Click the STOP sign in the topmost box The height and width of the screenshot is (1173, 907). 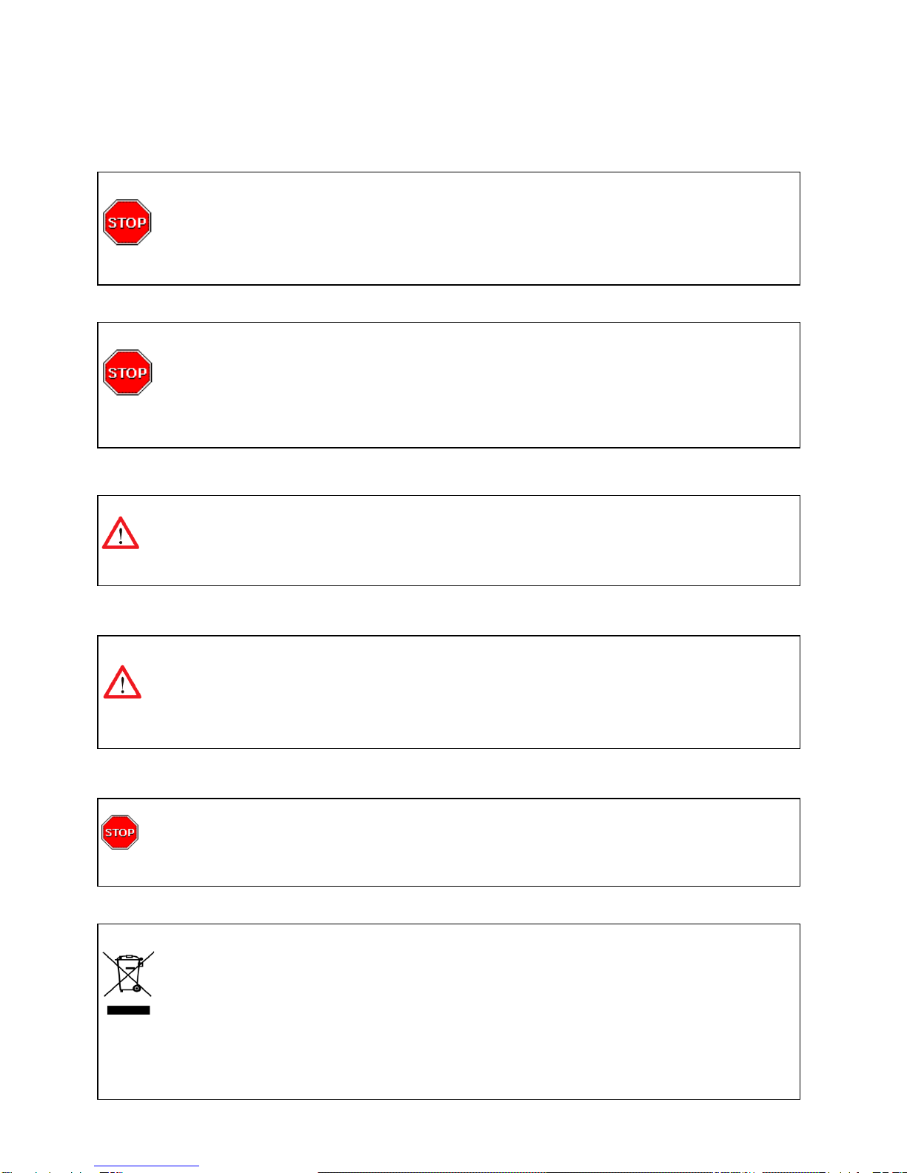point(127,222)
